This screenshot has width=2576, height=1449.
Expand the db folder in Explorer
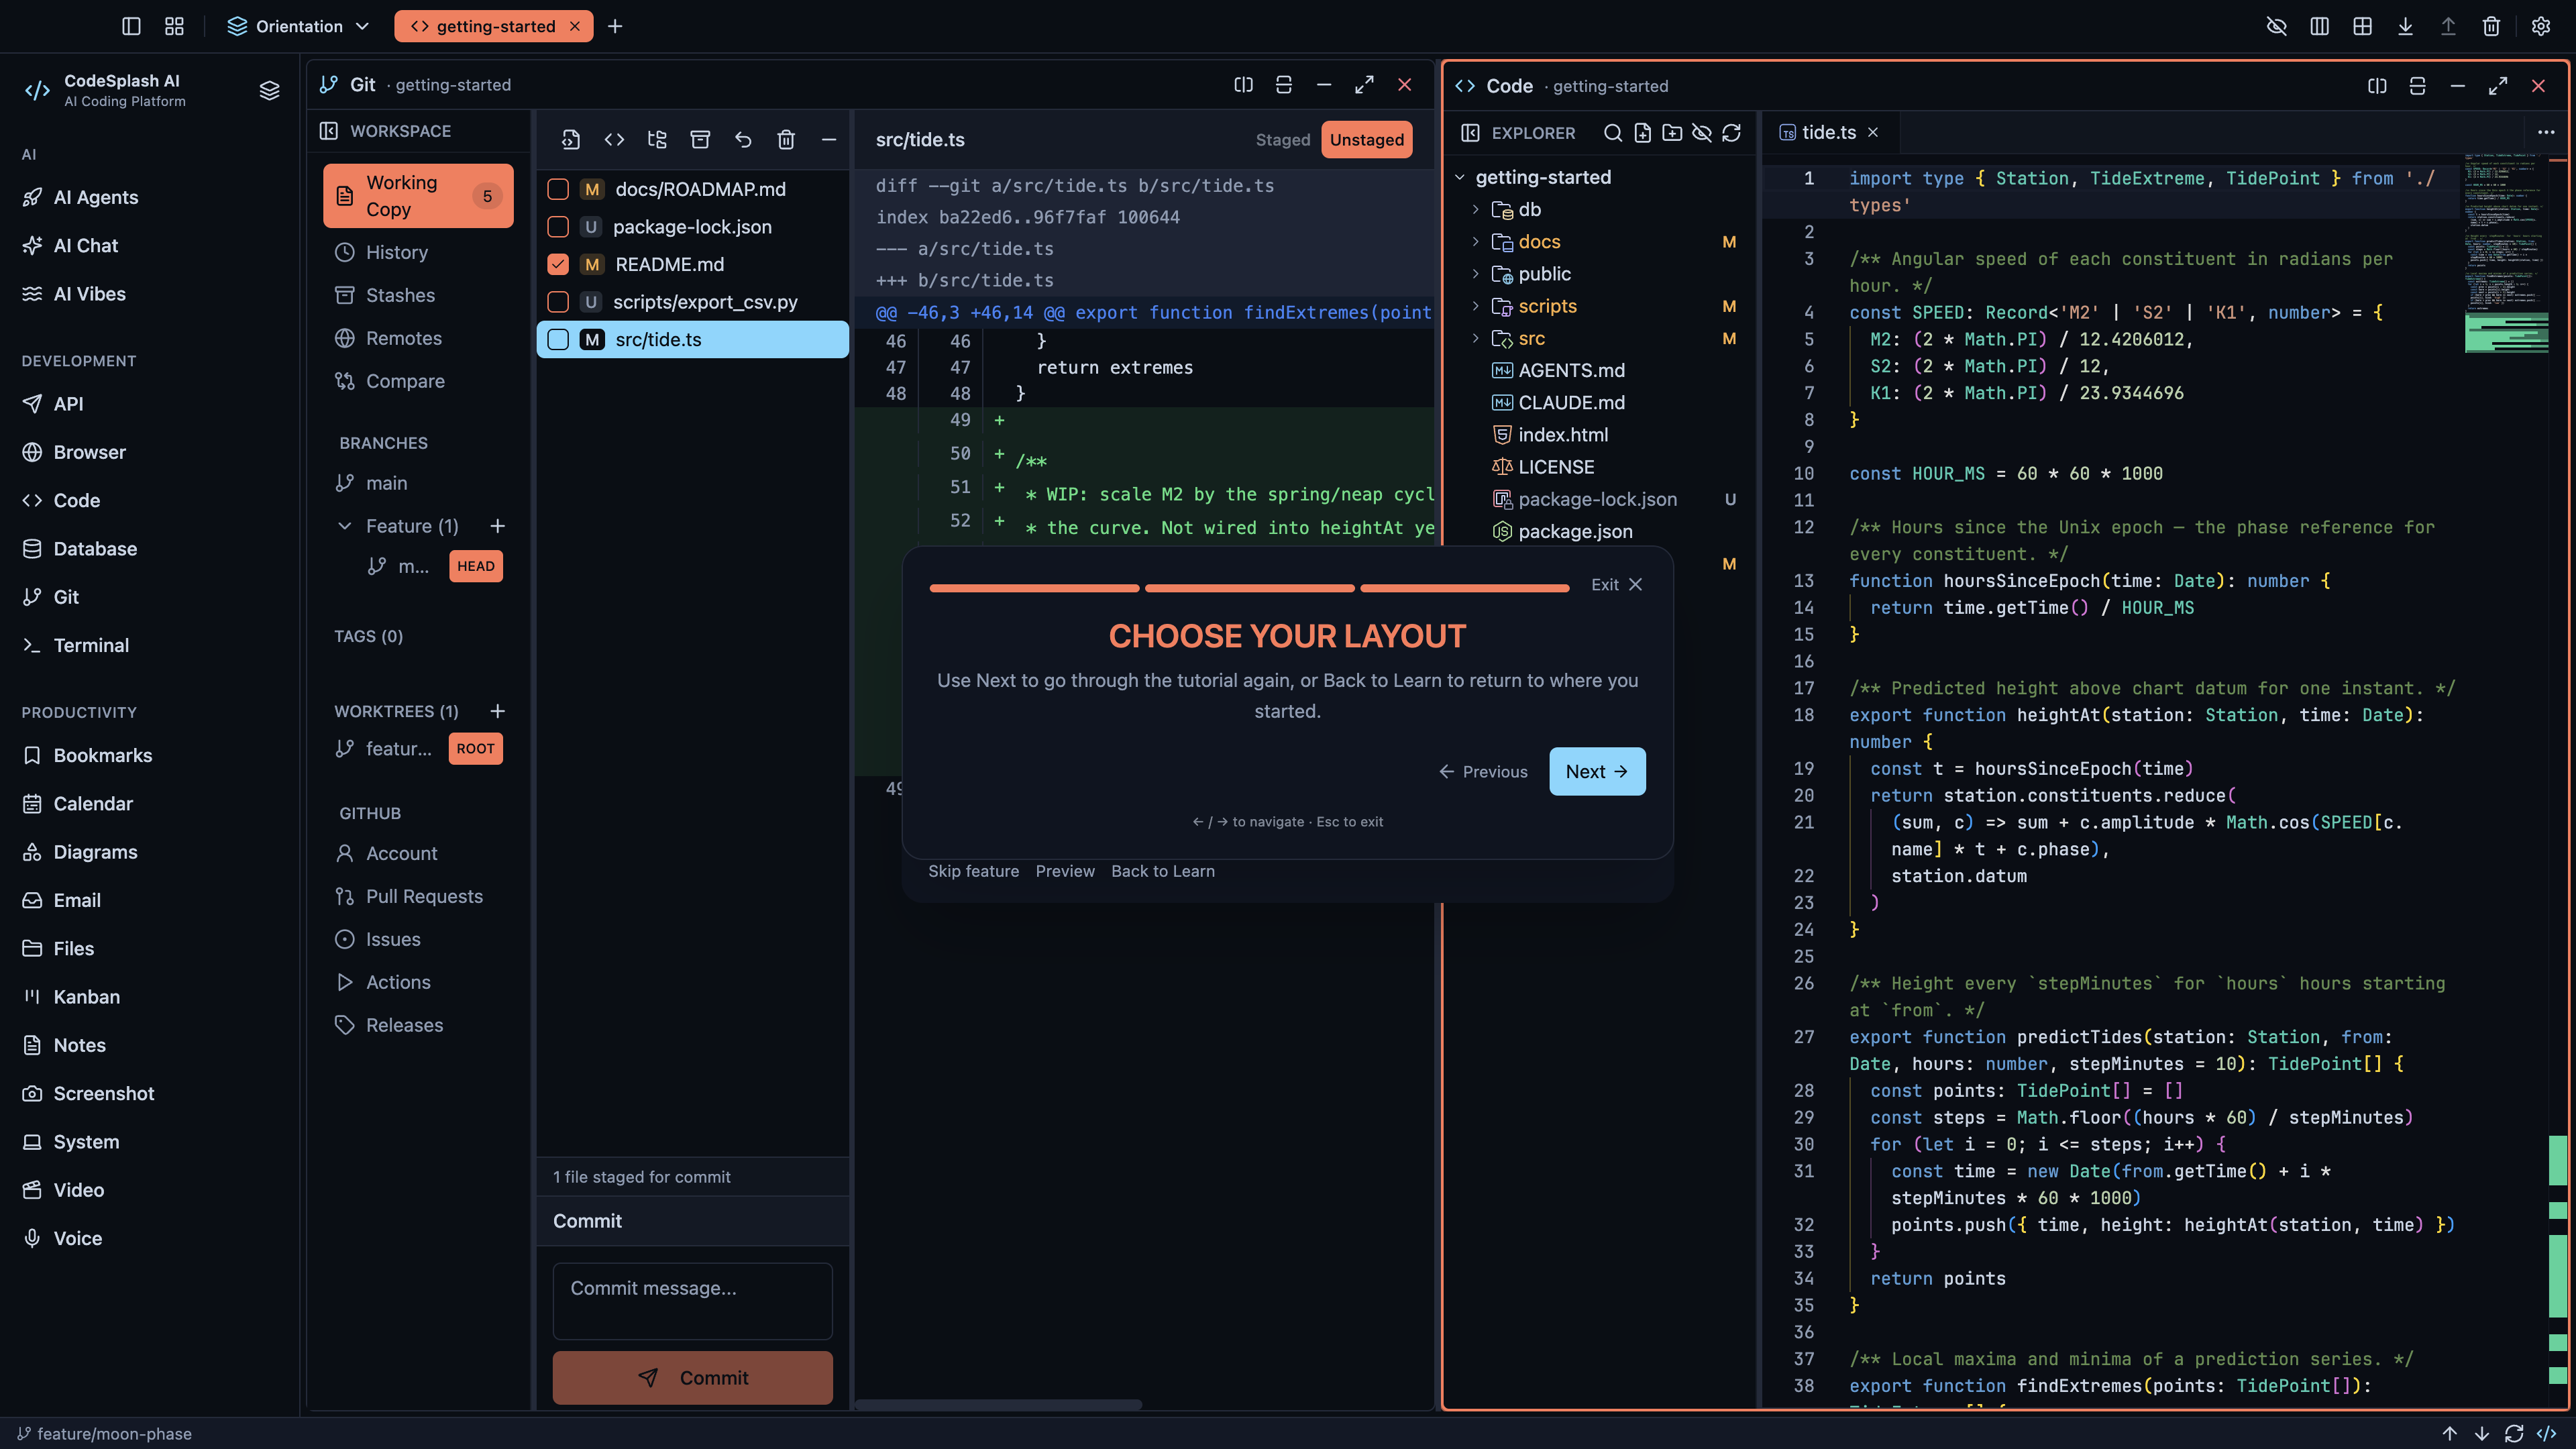point(1475,209)
